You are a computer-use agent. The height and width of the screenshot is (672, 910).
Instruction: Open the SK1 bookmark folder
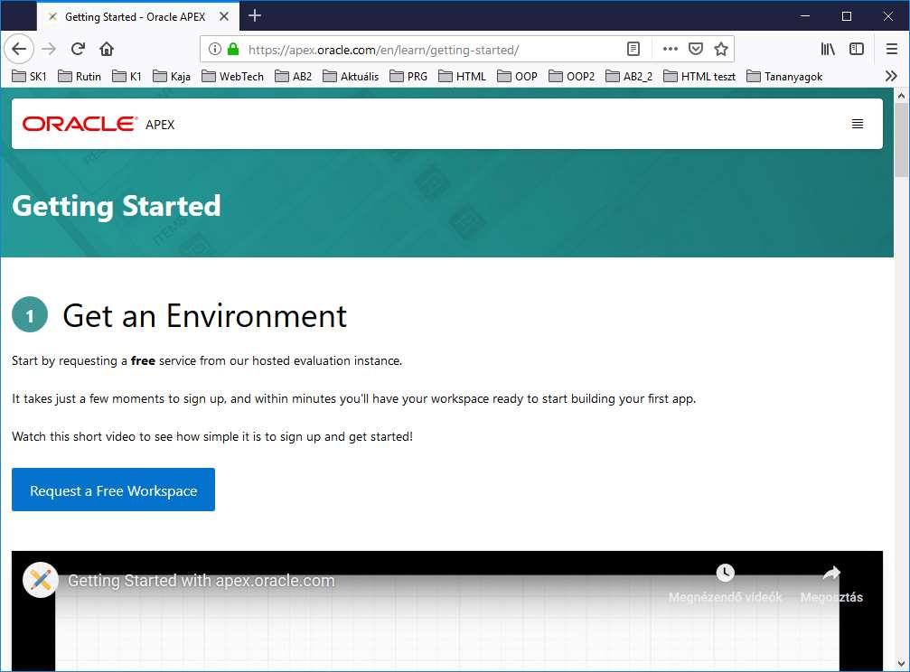[30, 76]
